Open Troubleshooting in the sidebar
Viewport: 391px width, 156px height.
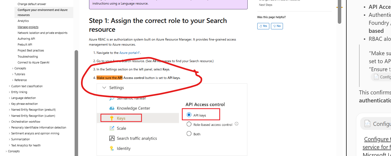pyautogui.click(x=28, y=57)
